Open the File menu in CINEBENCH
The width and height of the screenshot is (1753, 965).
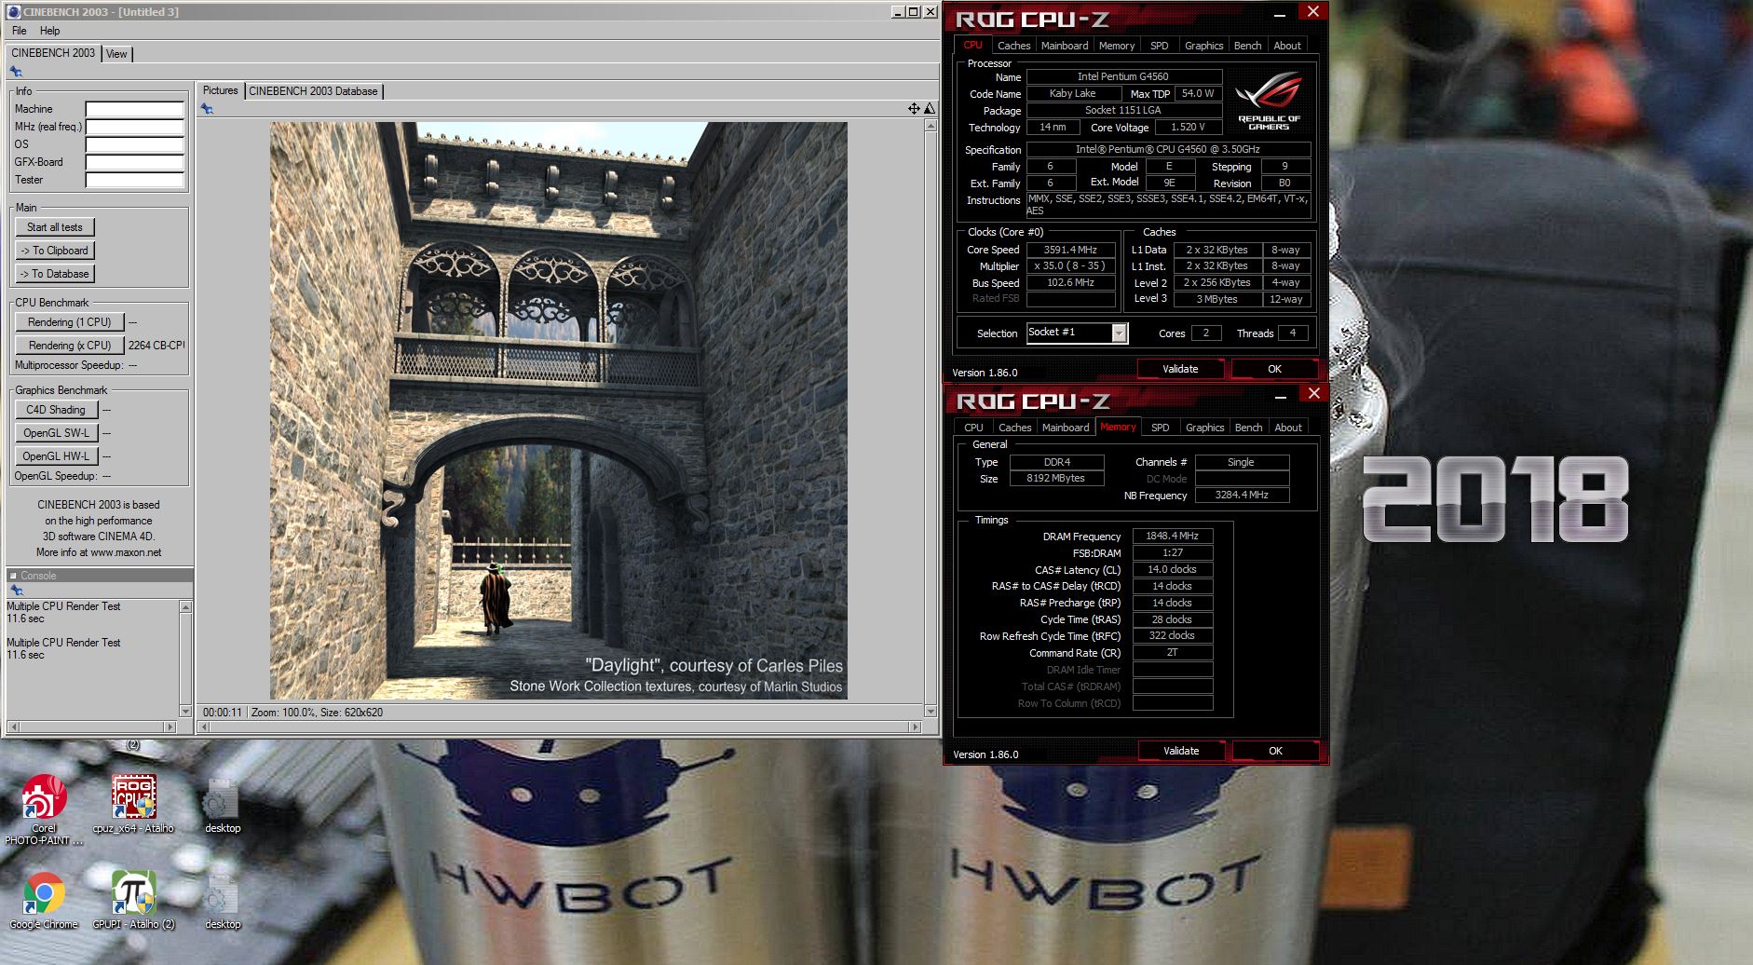pyautogui.click(x=19, y=31)
